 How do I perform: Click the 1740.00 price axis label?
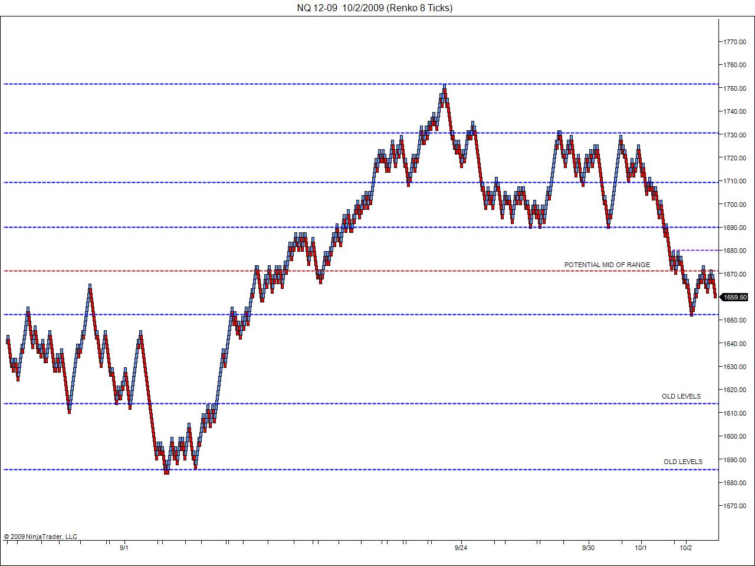coord(735,111)
